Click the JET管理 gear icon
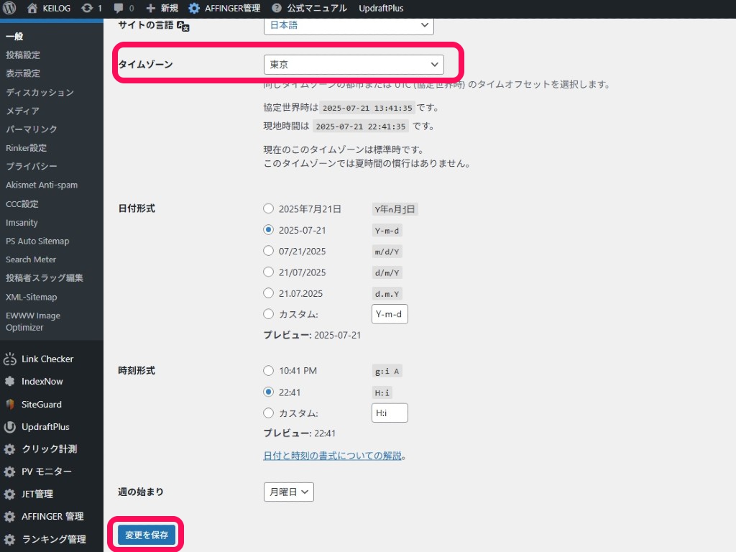Viewport: 736px width, 552px height. (10, 494)
